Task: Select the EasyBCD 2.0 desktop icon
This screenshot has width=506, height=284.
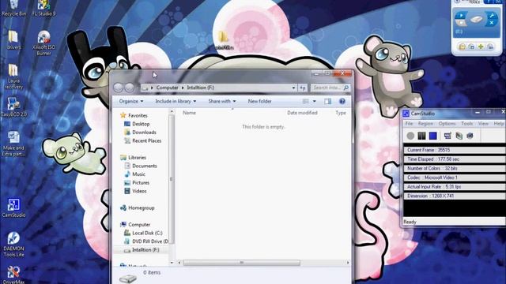Action: (x=14, y=107)
